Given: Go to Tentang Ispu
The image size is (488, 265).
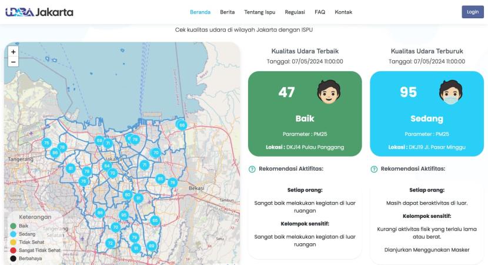Looking at the screenshot, I should [260, 12].
